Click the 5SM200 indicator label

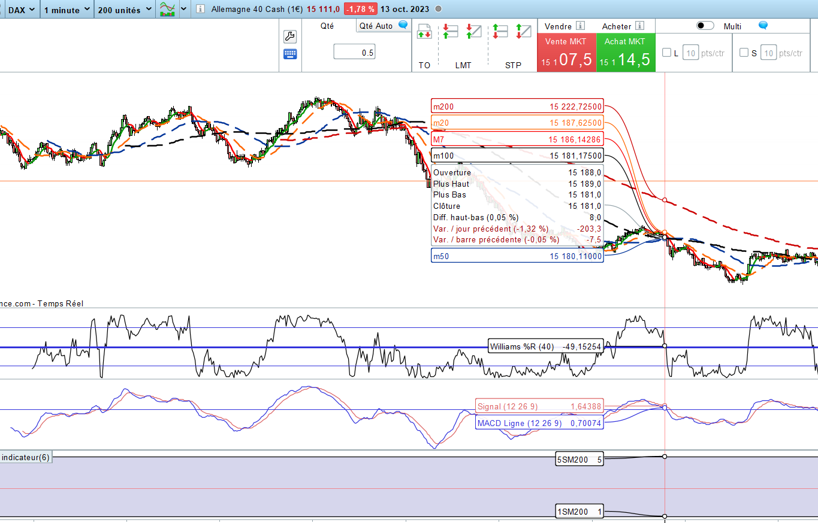580,460
